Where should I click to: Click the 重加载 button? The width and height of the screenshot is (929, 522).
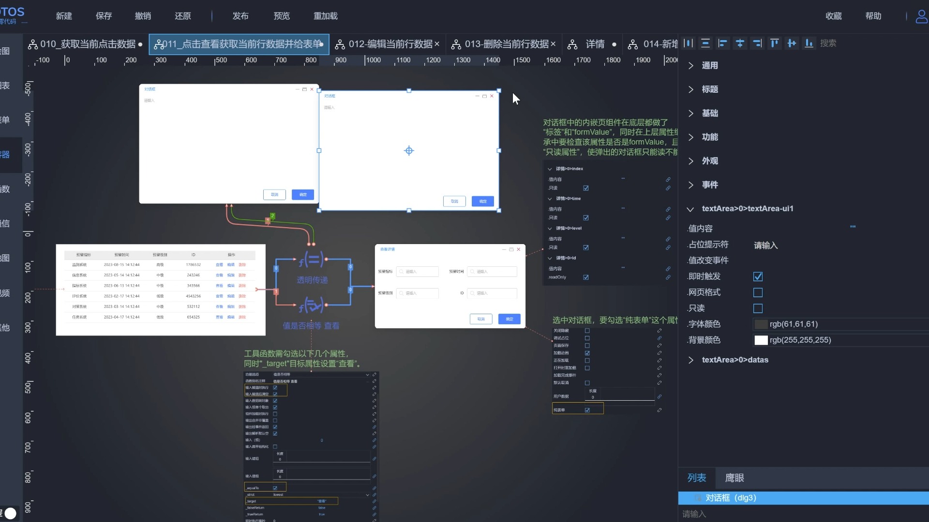pyautogui.click(x=326, y=15)
